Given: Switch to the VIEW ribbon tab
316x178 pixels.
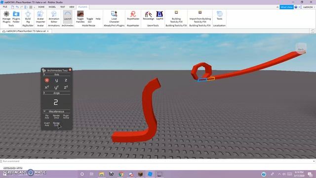Looking at the screenshot, I should pyautogui.click(x=72, y=7).
